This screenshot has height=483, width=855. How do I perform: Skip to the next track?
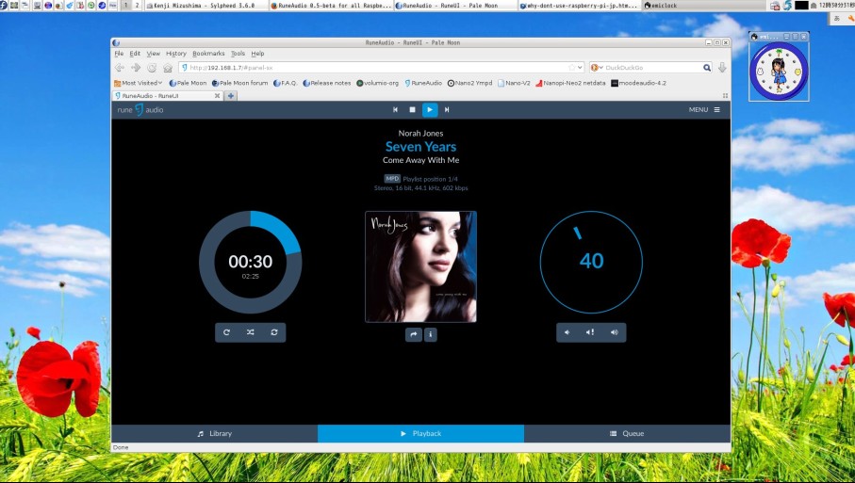click(447, 110)
